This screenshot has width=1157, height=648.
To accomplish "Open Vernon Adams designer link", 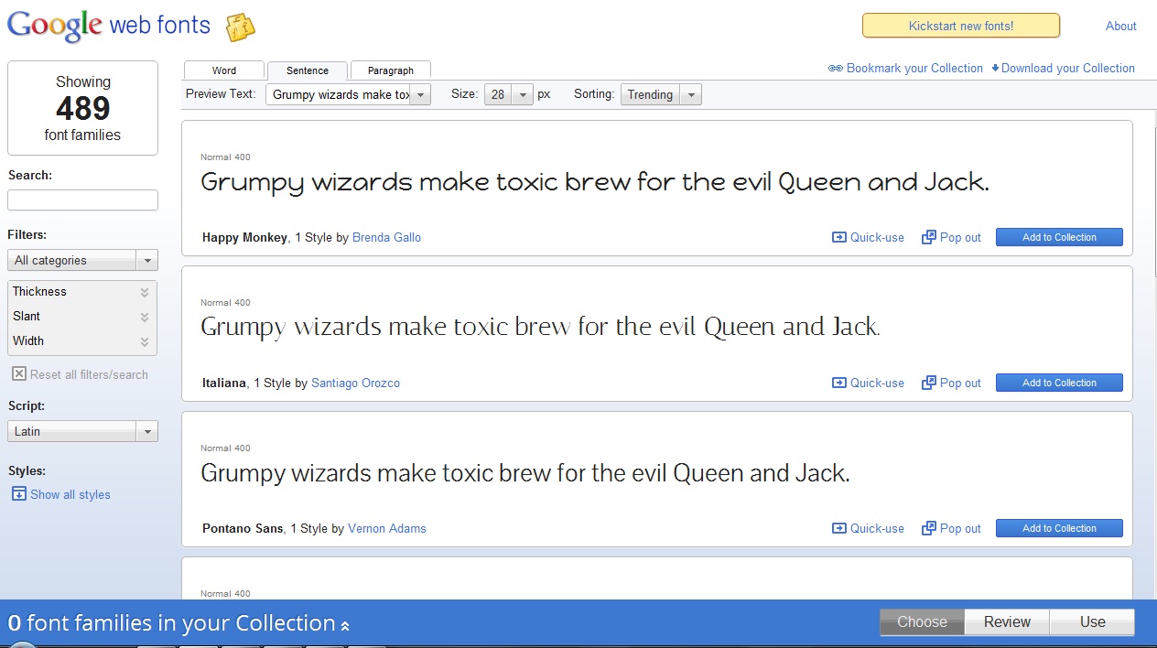I will point(387,528).
